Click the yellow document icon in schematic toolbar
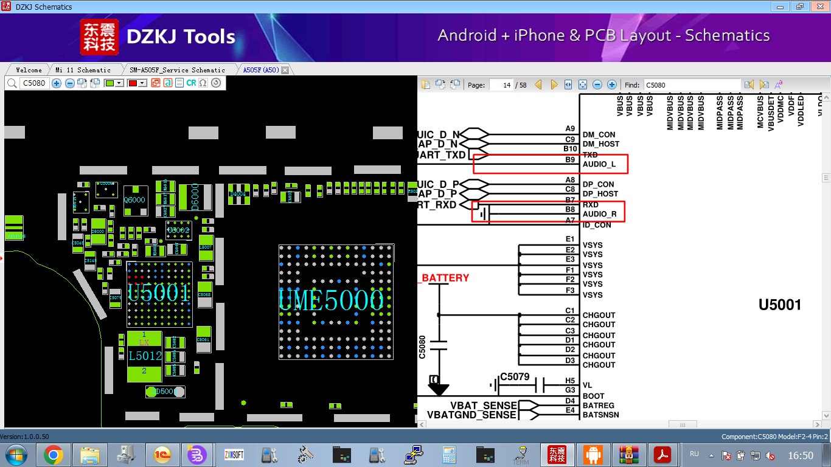Image resolution: width=831 pixels, height=467 pixels. [x=426, y=85]
